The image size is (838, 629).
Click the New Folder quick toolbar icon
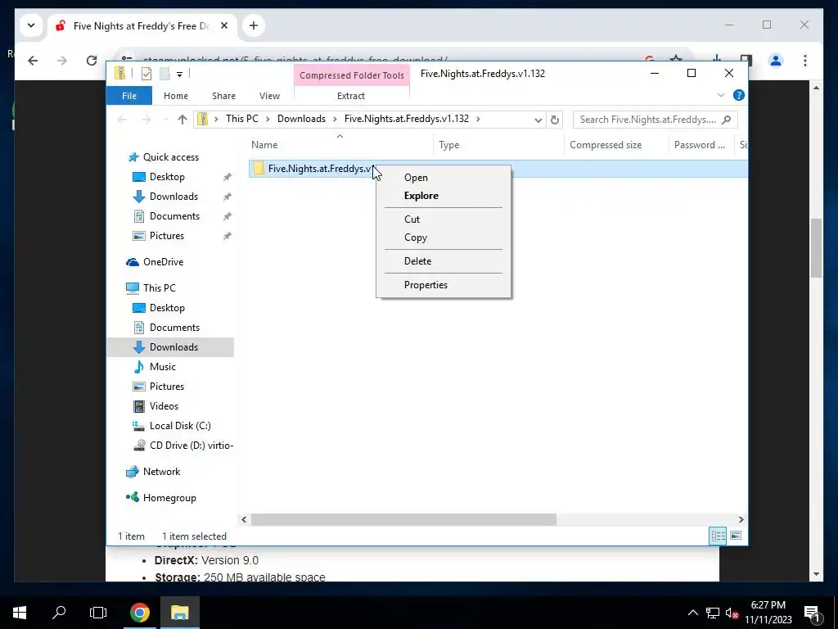click(164, 74)
